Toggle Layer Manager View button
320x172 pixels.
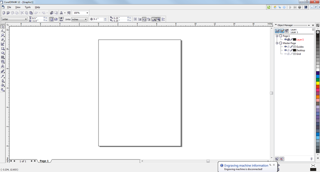click(287, 31)
